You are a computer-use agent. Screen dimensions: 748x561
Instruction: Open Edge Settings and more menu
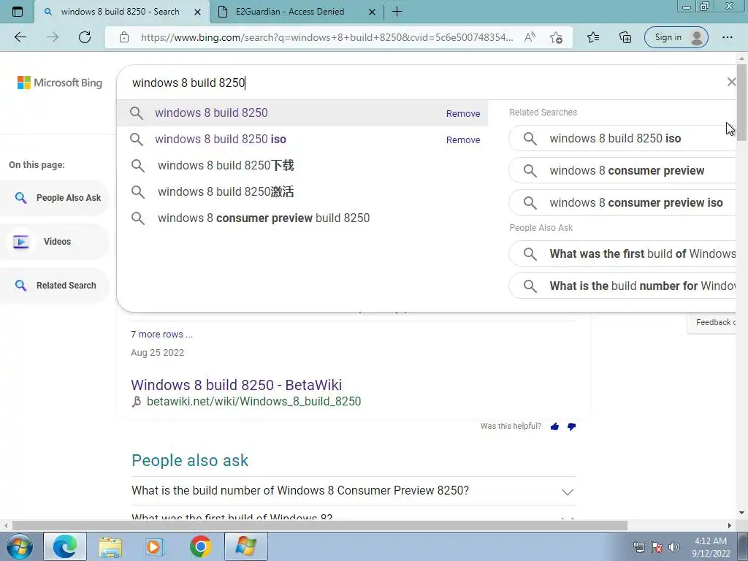coord(727,37)
